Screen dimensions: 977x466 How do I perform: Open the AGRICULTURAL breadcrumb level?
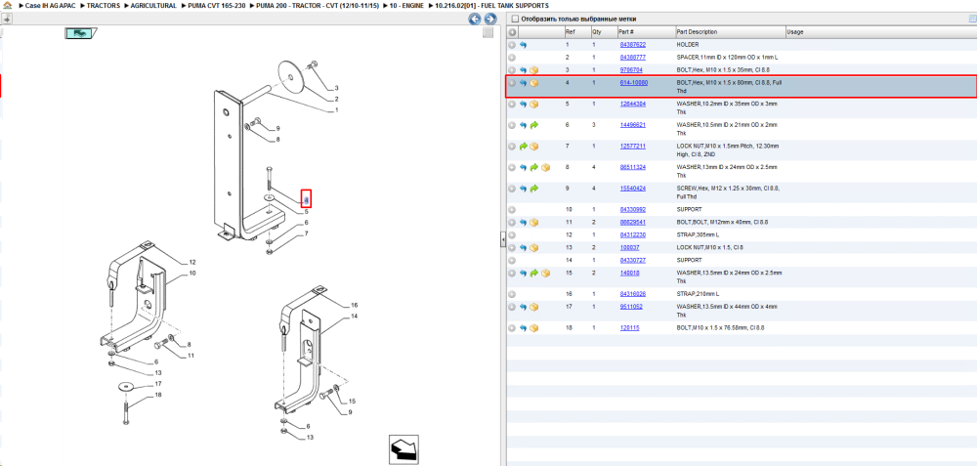(153, 6)
